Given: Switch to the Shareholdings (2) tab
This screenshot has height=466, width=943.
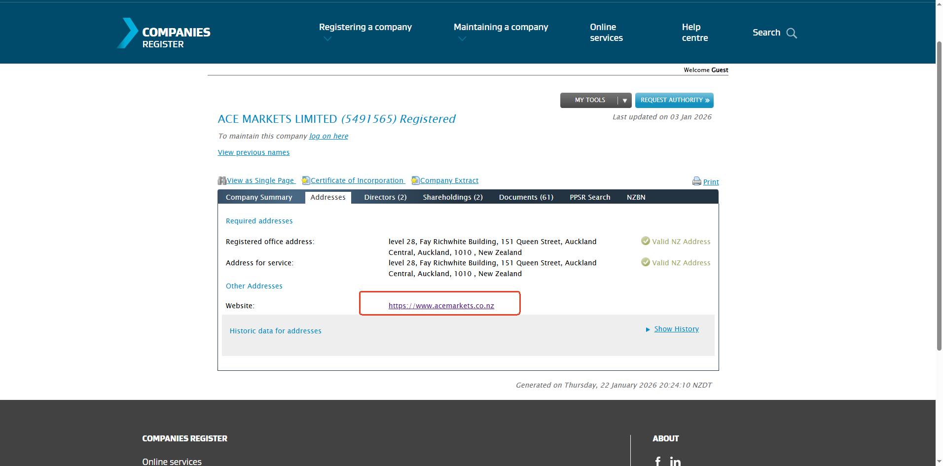Looking at the screenshot, I should (452, 197).
